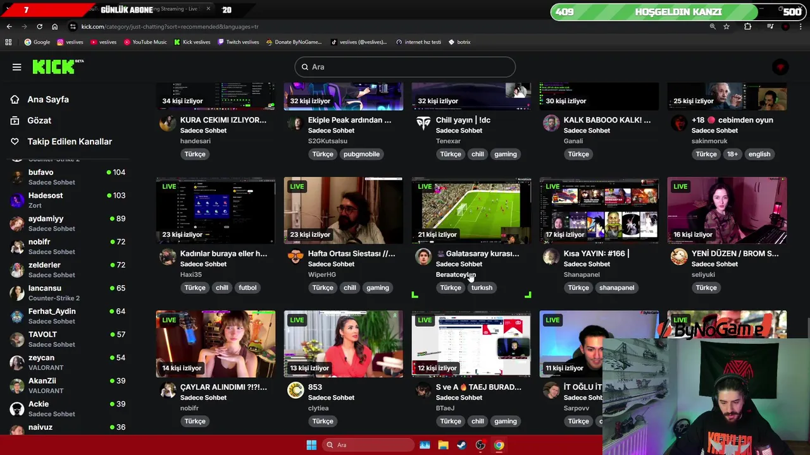Click channel name Shanapanel
This screenshot has width=810, height=455.
click(x=582, y=274)
